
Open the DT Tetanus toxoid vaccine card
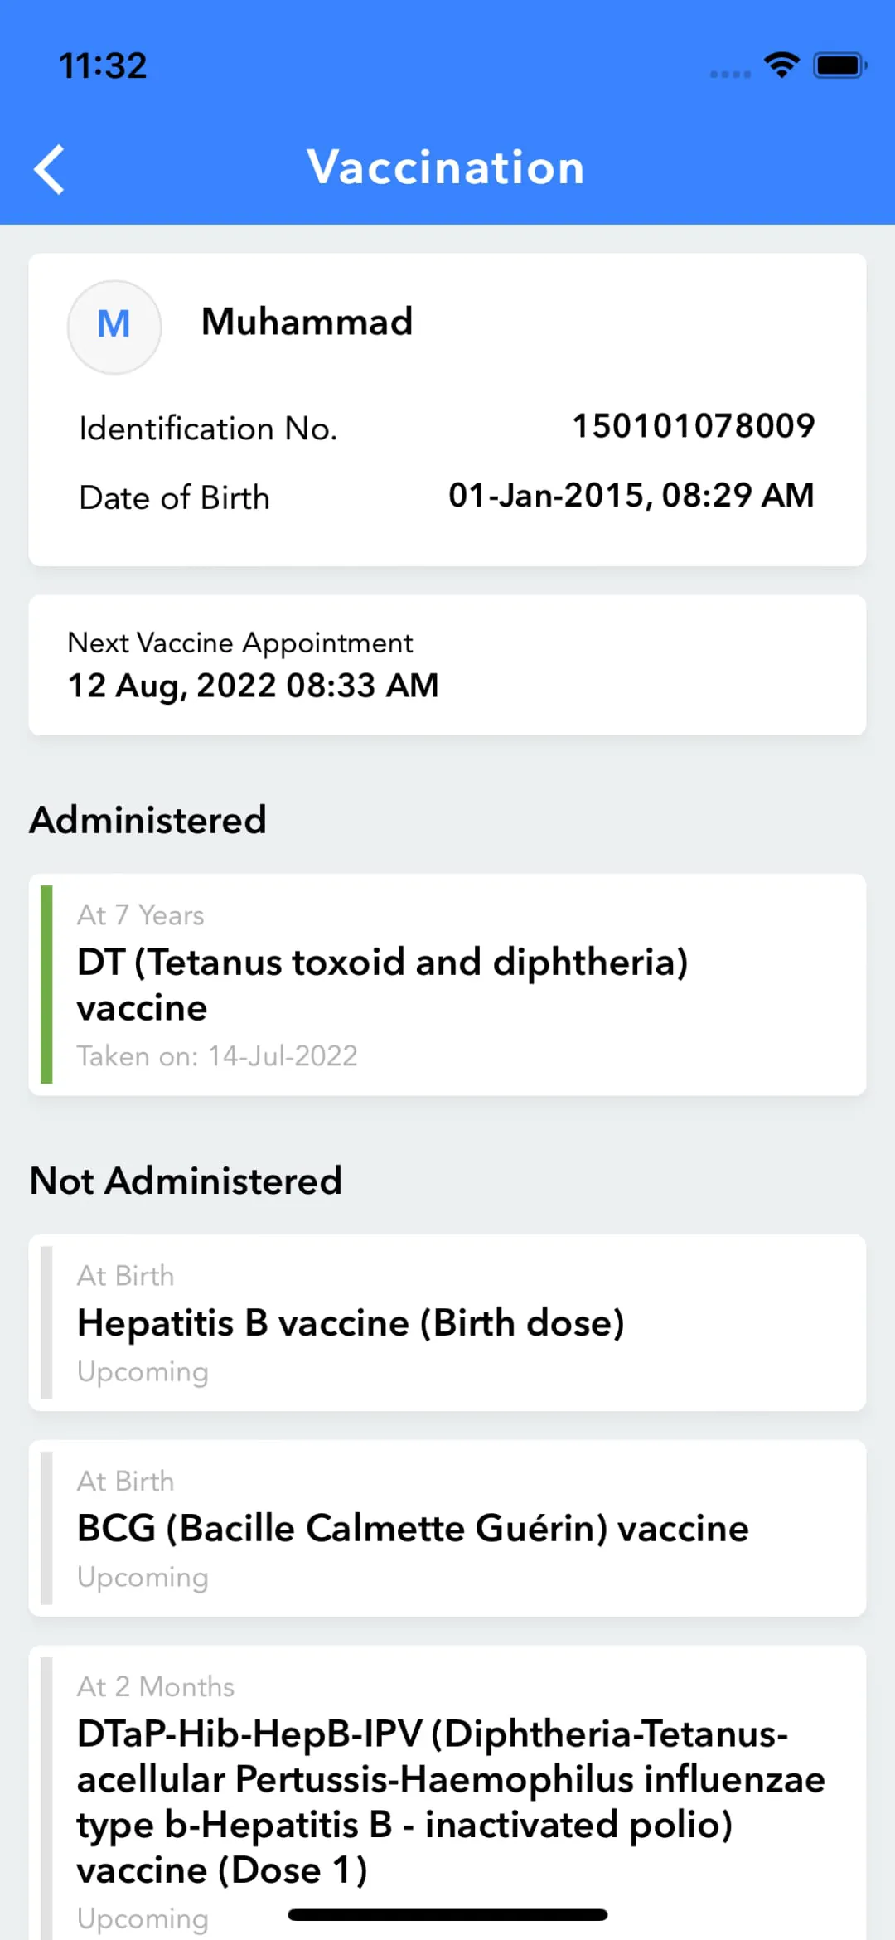point(447,984)
